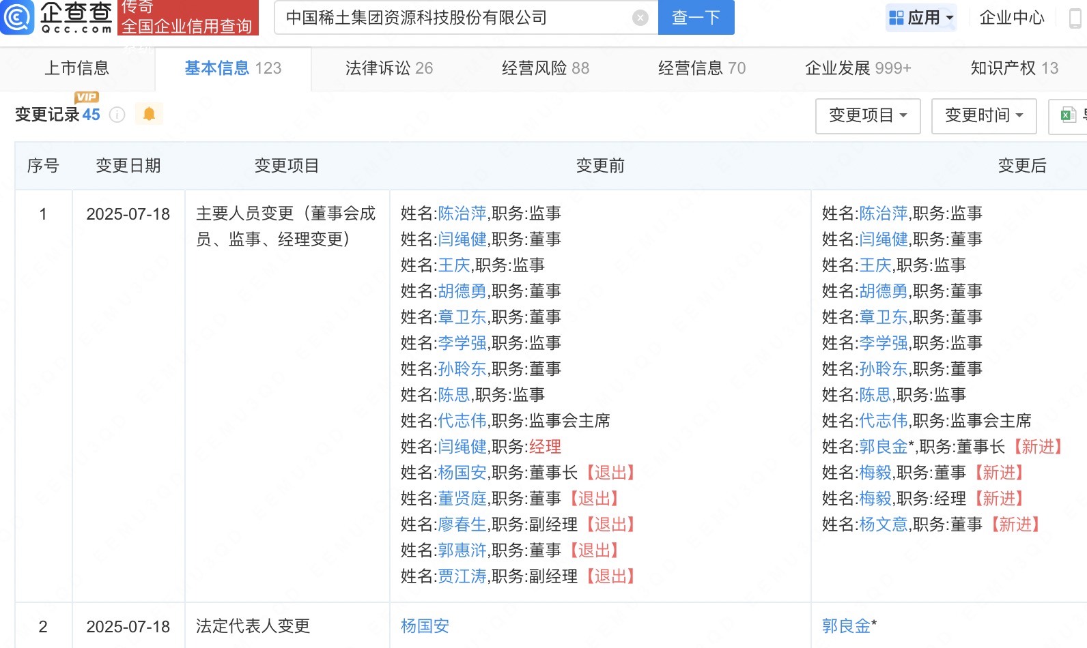Click the Excel export icon

1069,115
